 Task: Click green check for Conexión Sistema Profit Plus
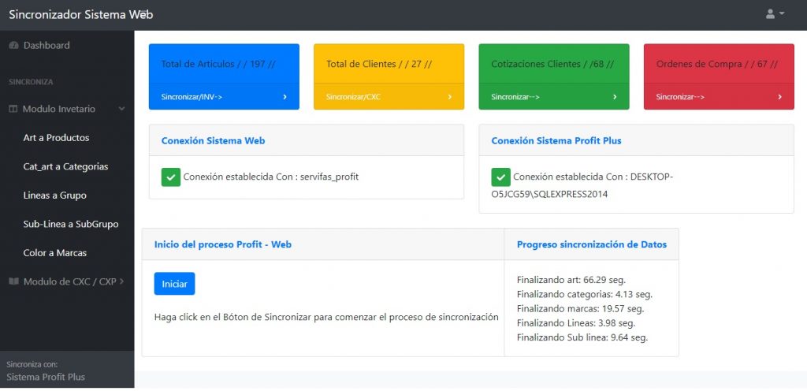tap(500, 177)
